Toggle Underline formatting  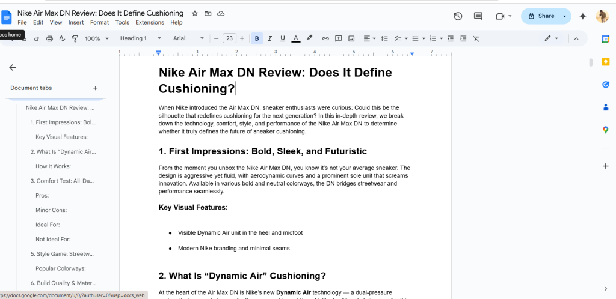click(283, 38)
